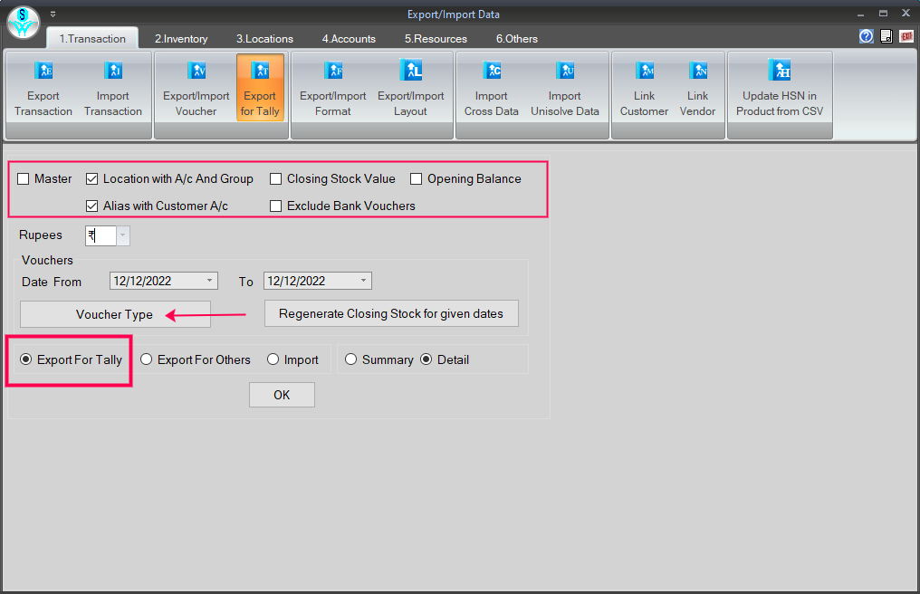Select the Summary radio button
920x594 pixels.
pos(350,359)
